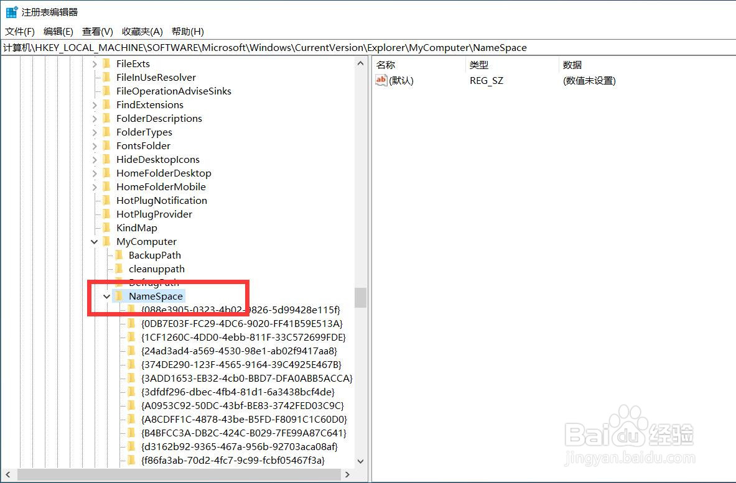The height and width of the screenshot is (483, 736).
Task: Select key {3dfdf296-dbec-4fb4-81d1-6a3438bcf4de}
Action: coord(238,392)
